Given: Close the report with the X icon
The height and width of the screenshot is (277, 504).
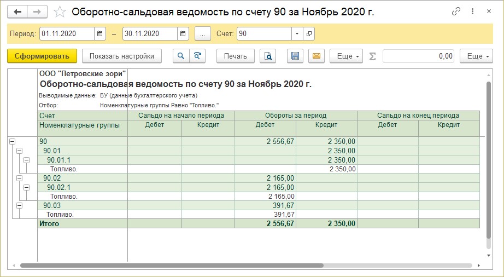Looking at the screenshot, I should pyautogui.click(x=489, y=11).
